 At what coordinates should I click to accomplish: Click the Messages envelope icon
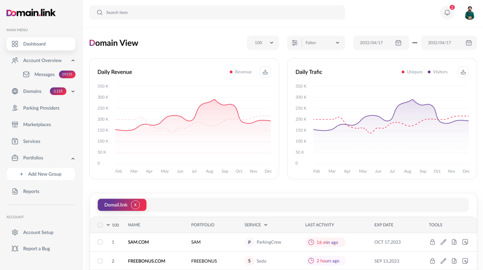pyautogui.click(x=26, y=74)
